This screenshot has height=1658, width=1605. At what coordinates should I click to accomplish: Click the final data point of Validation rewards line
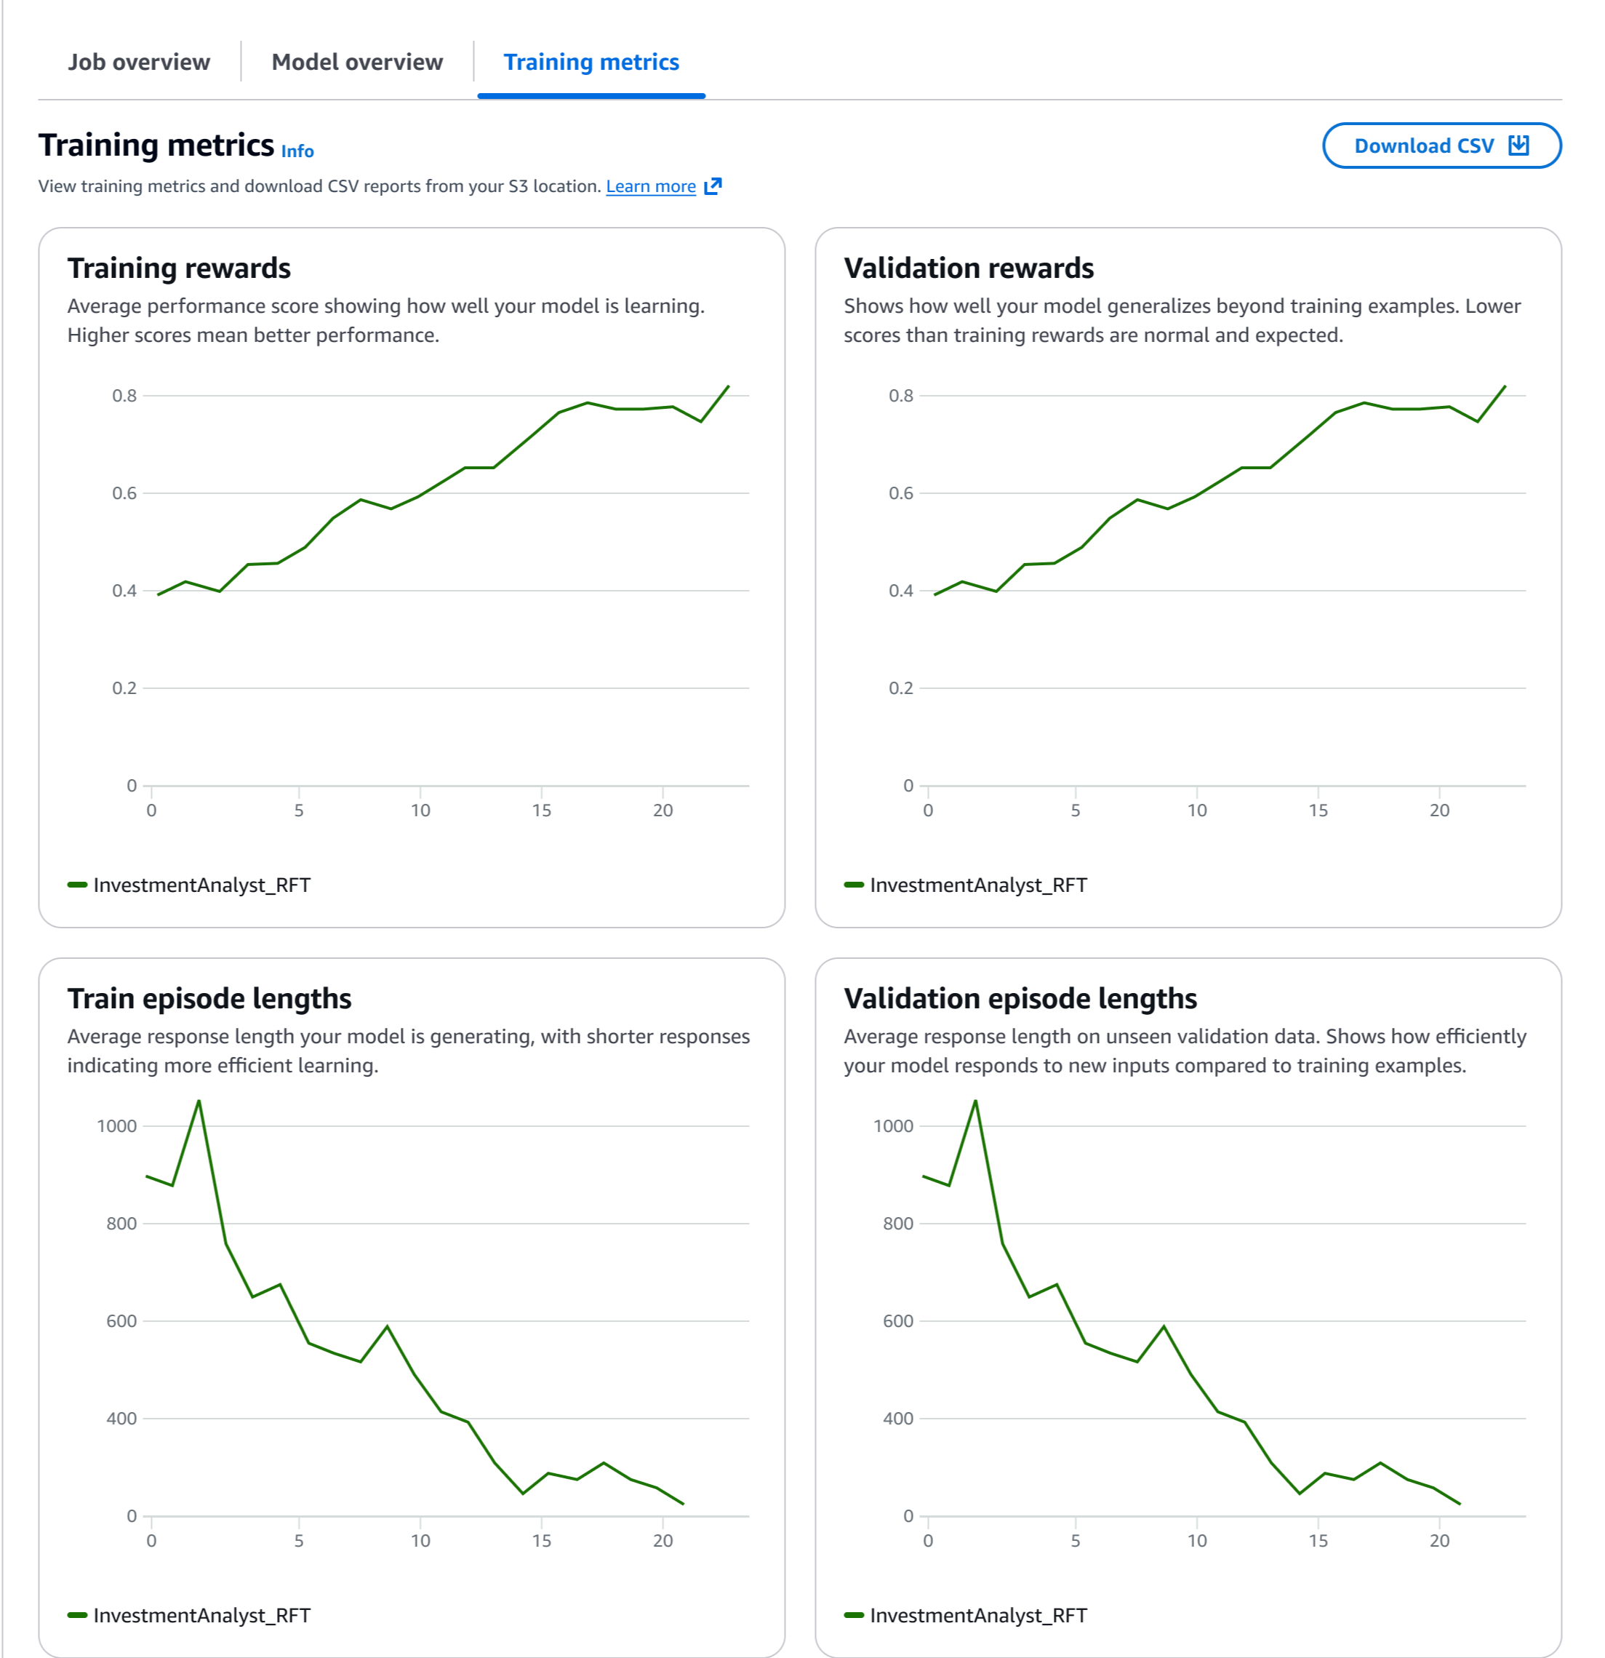click(x=1505, y=386)
